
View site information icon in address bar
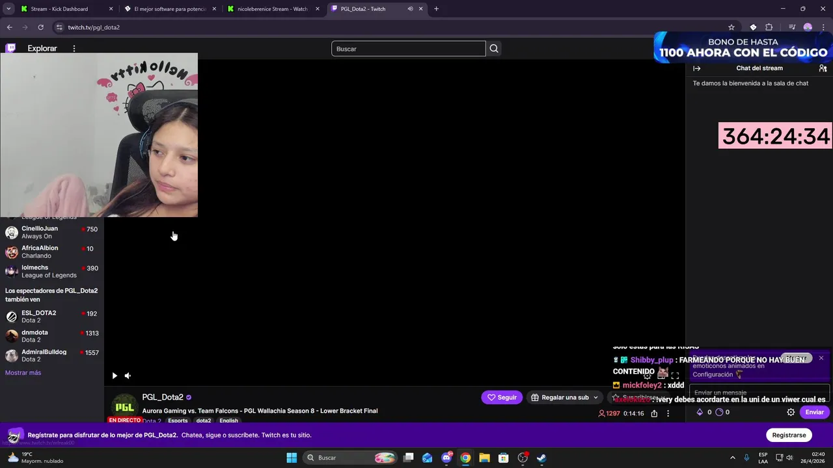tap(59, 27)
